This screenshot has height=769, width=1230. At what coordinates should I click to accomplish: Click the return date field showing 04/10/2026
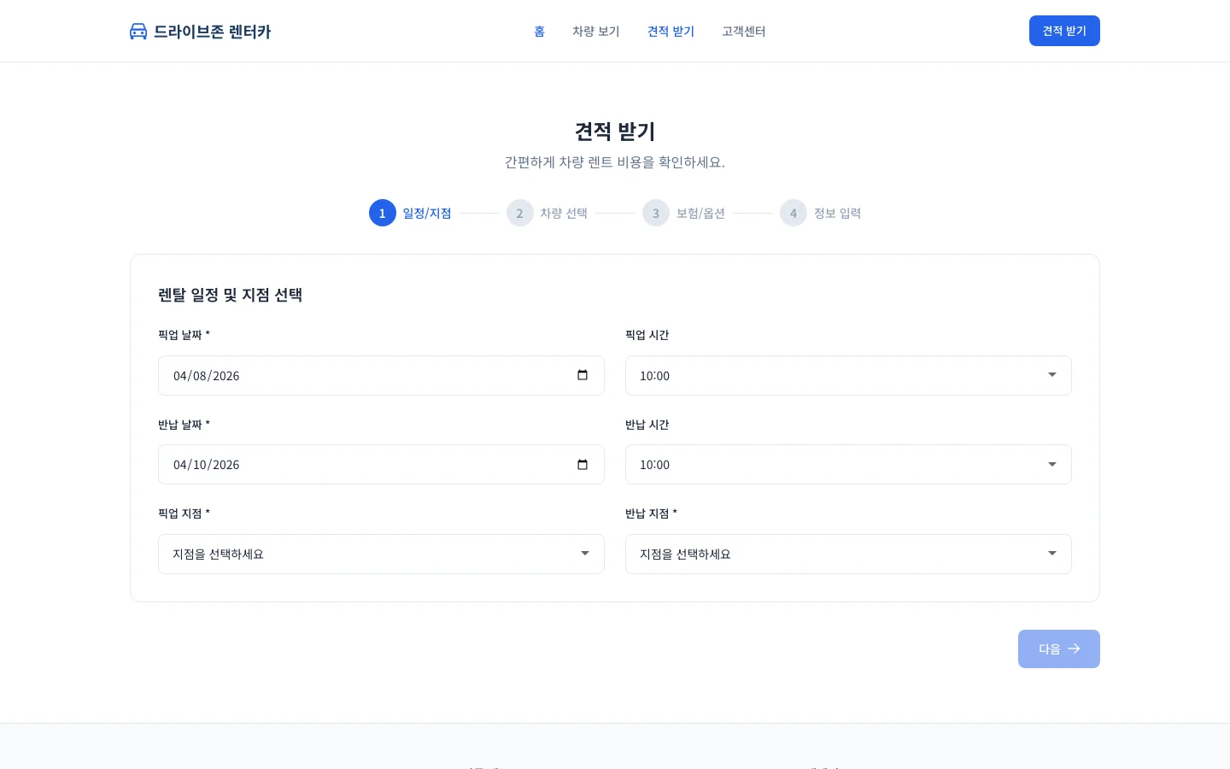click(359, 464)
